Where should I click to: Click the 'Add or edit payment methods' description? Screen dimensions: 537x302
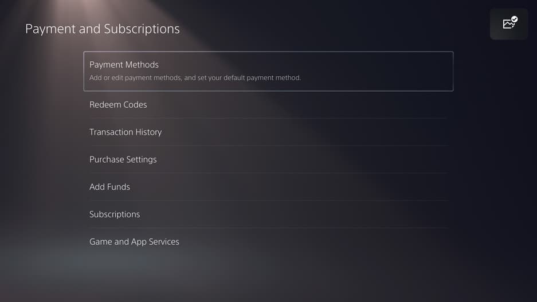[195, 78]
